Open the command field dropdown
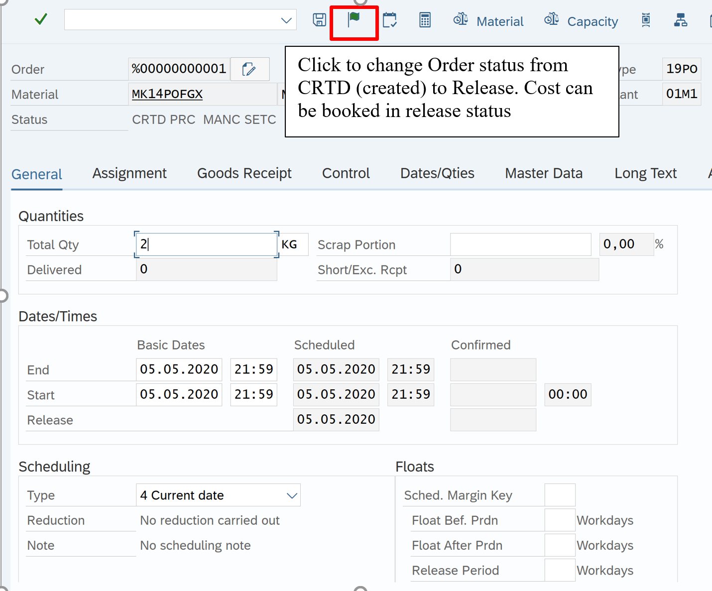Screen dimensions: 712x591 tap(286, 20)
